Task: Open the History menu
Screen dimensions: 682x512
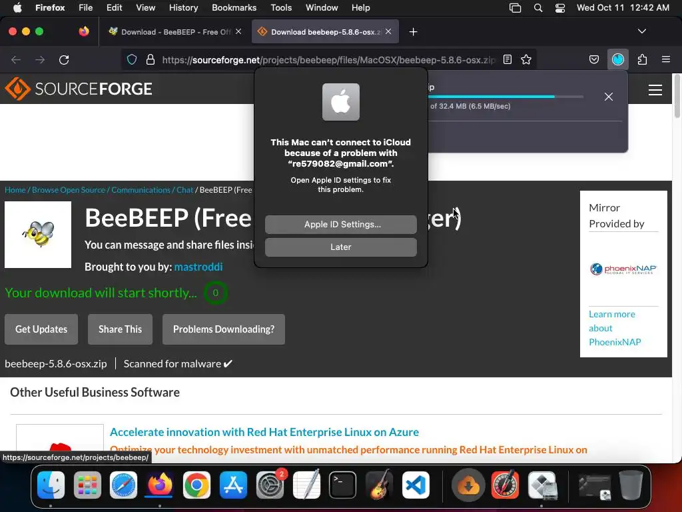Action: 183,7
